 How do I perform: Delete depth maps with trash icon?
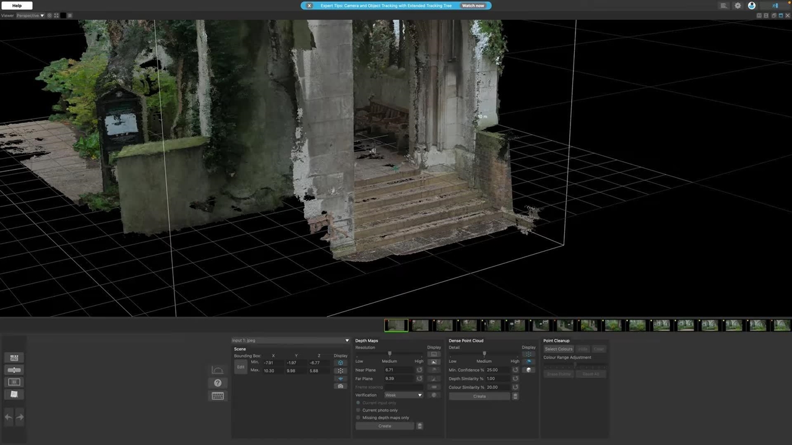[x=420, y=426]
